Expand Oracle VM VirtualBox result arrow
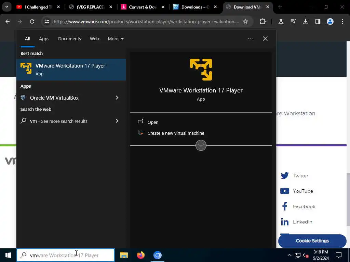 117,98
